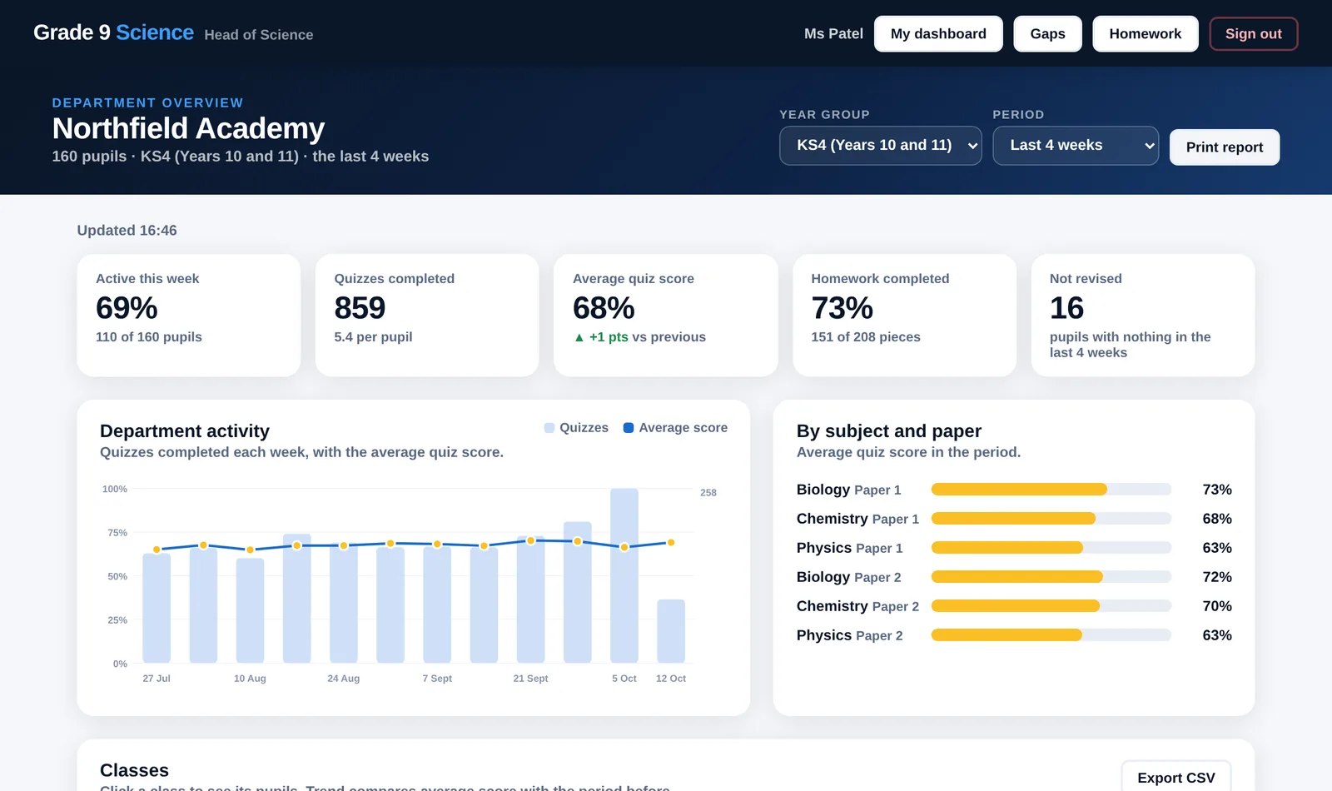The width and height of the screenshot is (1332, 791).
Task: Click the Biology Paper 2 score bar
Action: coord(1051,577)
